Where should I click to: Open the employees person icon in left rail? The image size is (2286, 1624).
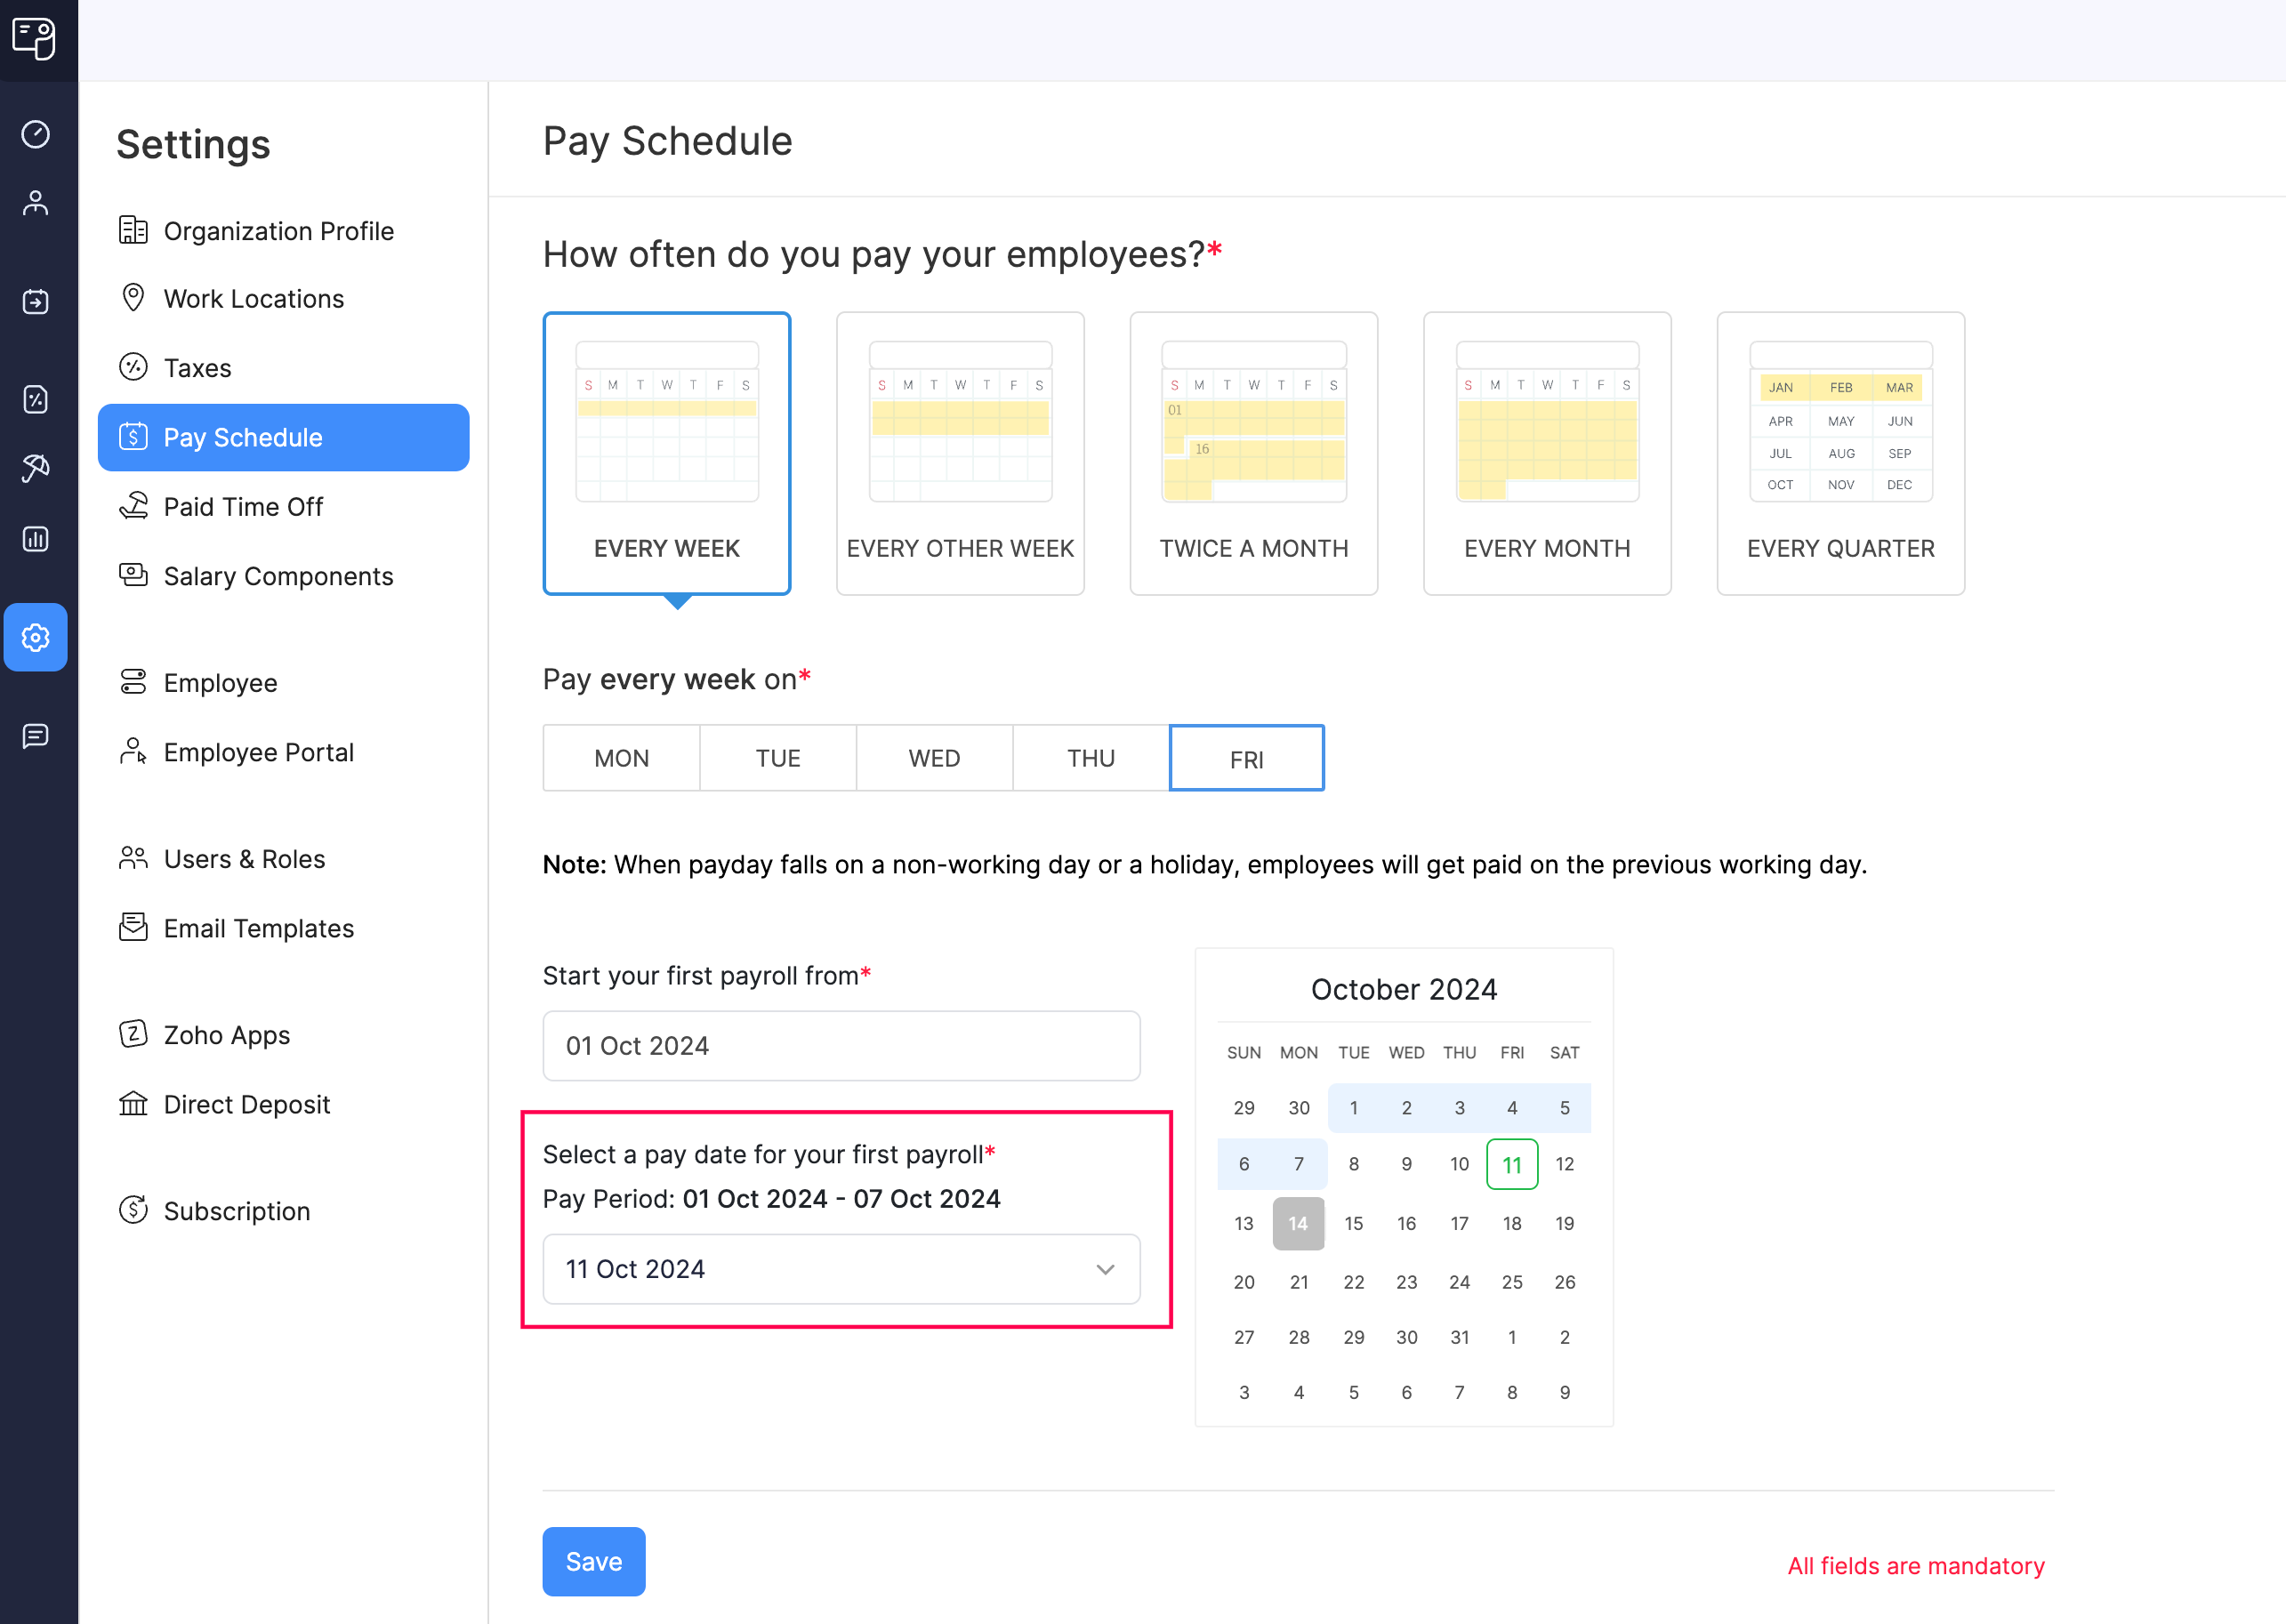[x=36, y=204]
